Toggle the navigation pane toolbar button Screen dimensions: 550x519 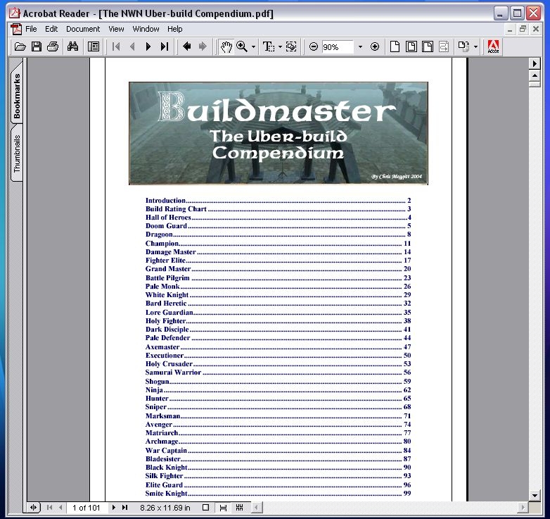[94, 46]
